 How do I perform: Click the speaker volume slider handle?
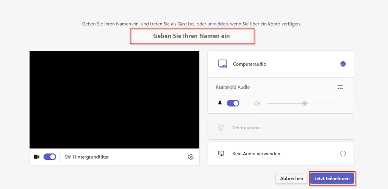(305, 103)
